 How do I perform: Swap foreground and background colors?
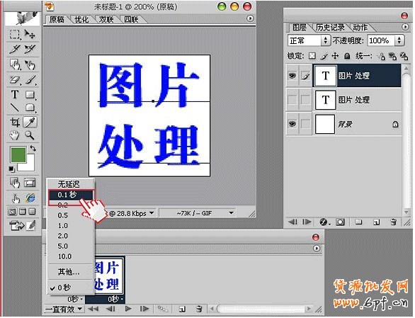point(33,148)
